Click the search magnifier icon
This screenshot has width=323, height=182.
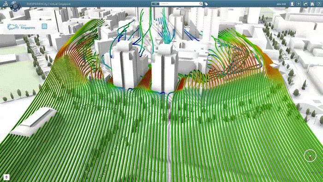(201, 4)
